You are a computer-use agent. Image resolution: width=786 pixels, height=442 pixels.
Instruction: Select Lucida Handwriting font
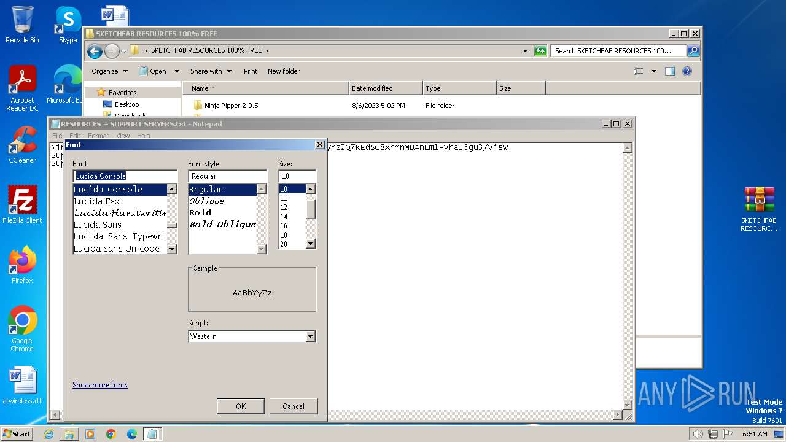(x=120, y=213)
